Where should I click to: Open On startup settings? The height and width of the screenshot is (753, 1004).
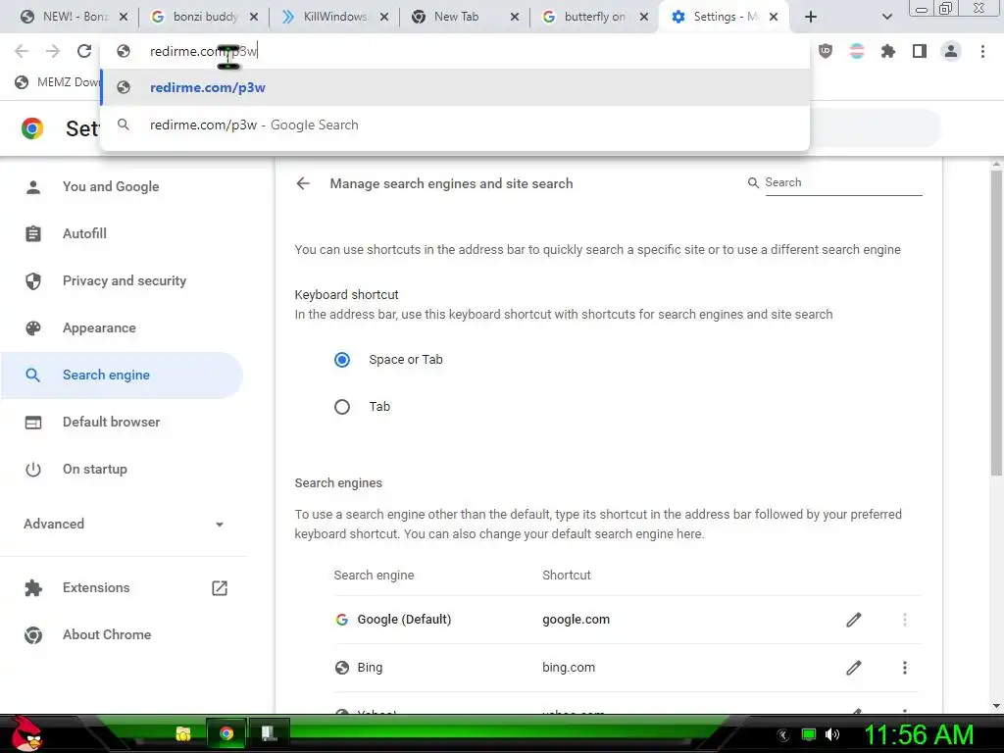pyautogui.click(x=122, y=470)
